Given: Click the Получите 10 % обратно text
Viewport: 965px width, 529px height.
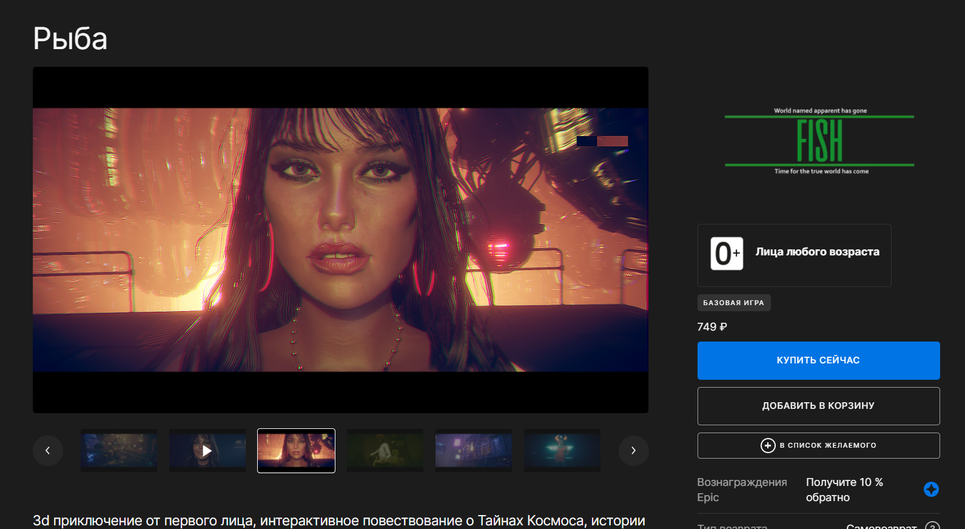Looking at the screenshot, I should [x=844, y=490].
